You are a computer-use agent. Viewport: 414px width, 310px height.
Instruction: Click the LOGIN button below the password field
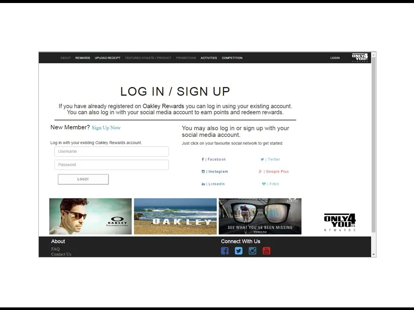pos(83,179)
